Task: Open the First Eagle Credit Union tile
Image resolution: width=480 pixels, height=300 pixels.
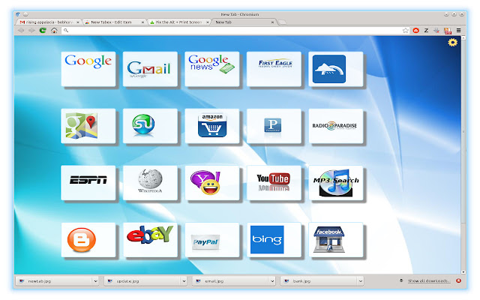Action: coord(274,69)
